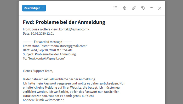Click the line Können Sie mir weiterhelfen?
Viewport: 183px width, 104px height.
click(43, 100)
